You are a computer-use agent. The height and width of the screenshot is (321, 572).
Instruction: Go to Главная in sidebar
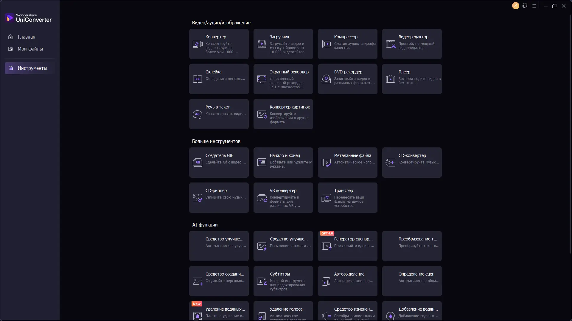click(26, 37)
